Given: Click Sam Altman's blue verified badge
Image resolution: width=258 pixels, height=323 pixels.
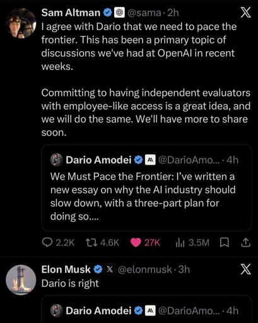Looking at the screenshot, I should tap(107, 13).
